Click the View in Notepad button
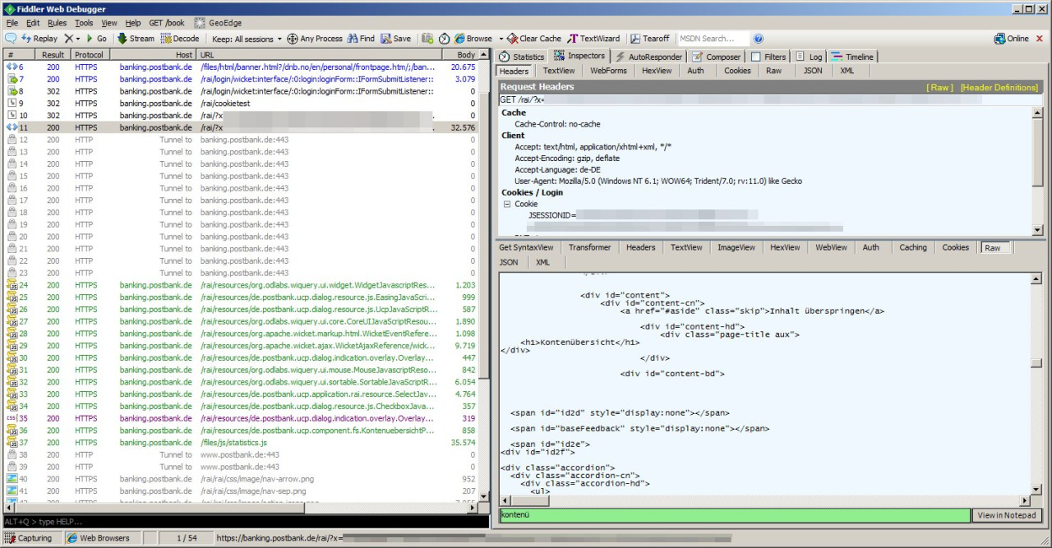The image size is (1052, 548). (x=1006, y=515)
